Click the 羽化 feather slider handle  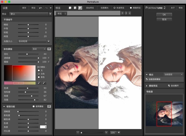click(27, 54)
